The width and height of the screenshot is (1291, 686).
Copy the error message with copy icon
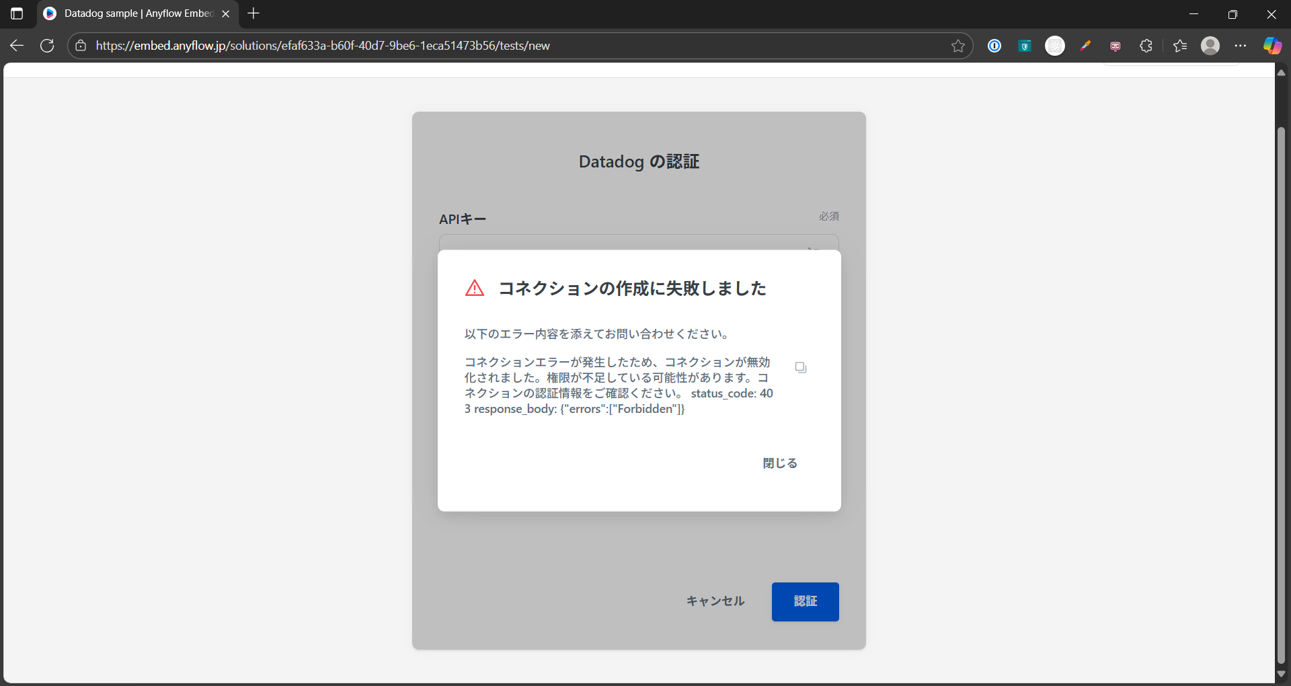[800, 367]
